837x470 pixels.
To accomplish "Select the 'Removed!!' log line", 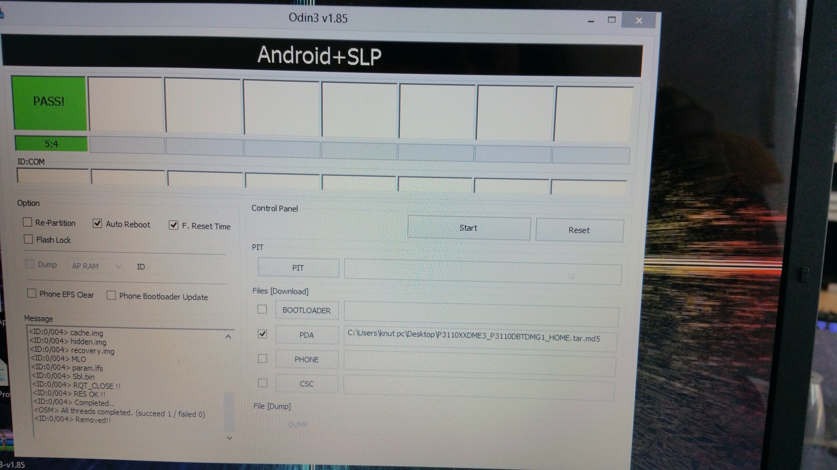I will pos(72,420).
